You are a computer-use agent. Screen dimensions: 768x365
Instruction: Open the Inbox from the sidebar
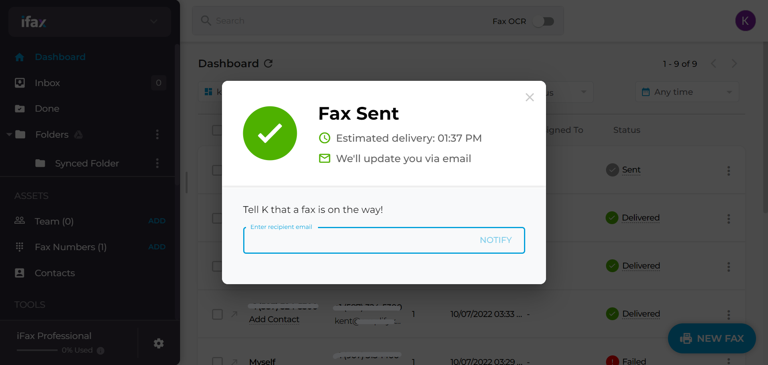click(x=48, y=83)
